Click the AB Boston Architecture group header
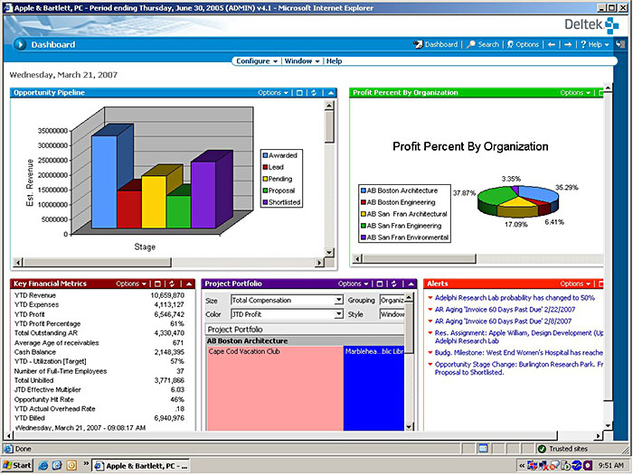This screenshot has height=474, width=633. [x=306, y=341]
